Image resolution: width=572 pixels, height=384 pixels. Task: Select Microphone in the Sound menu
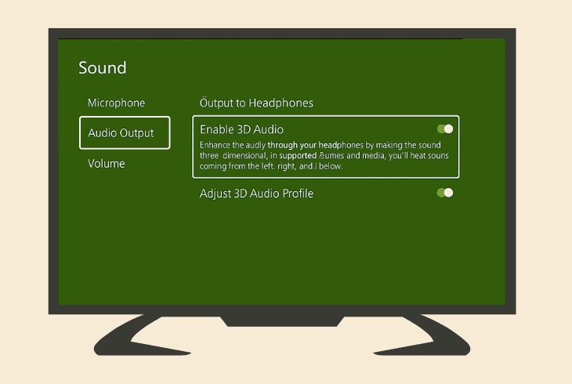[117, 103]
